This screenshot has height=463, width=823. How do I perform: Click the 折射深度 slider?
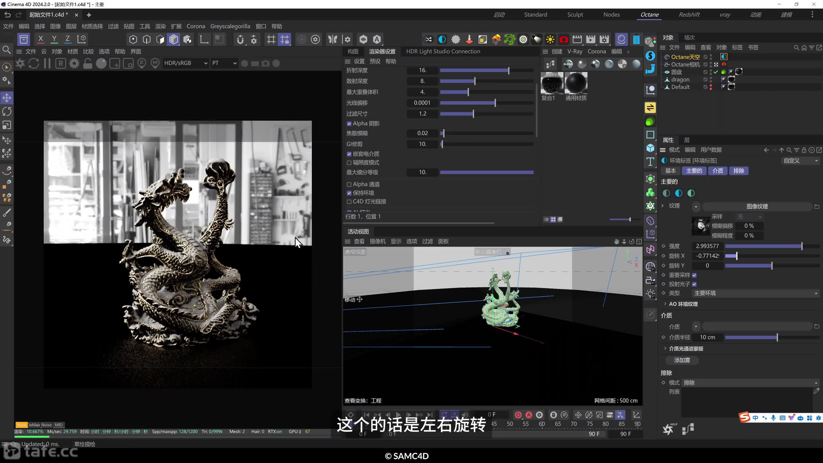click(x=487, y=70)
